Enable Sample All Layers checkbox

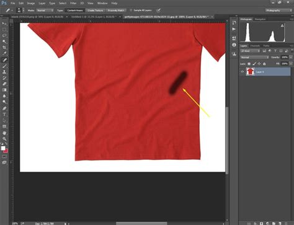131,10
